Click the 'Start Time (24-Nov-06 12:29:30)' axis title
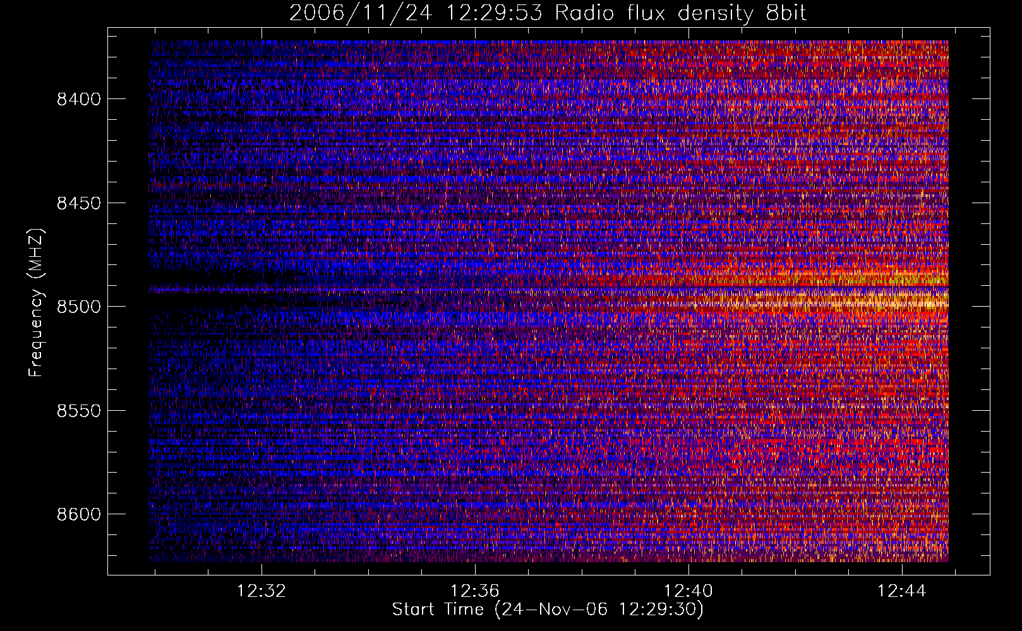1022x631 pixels. (548, 610)
